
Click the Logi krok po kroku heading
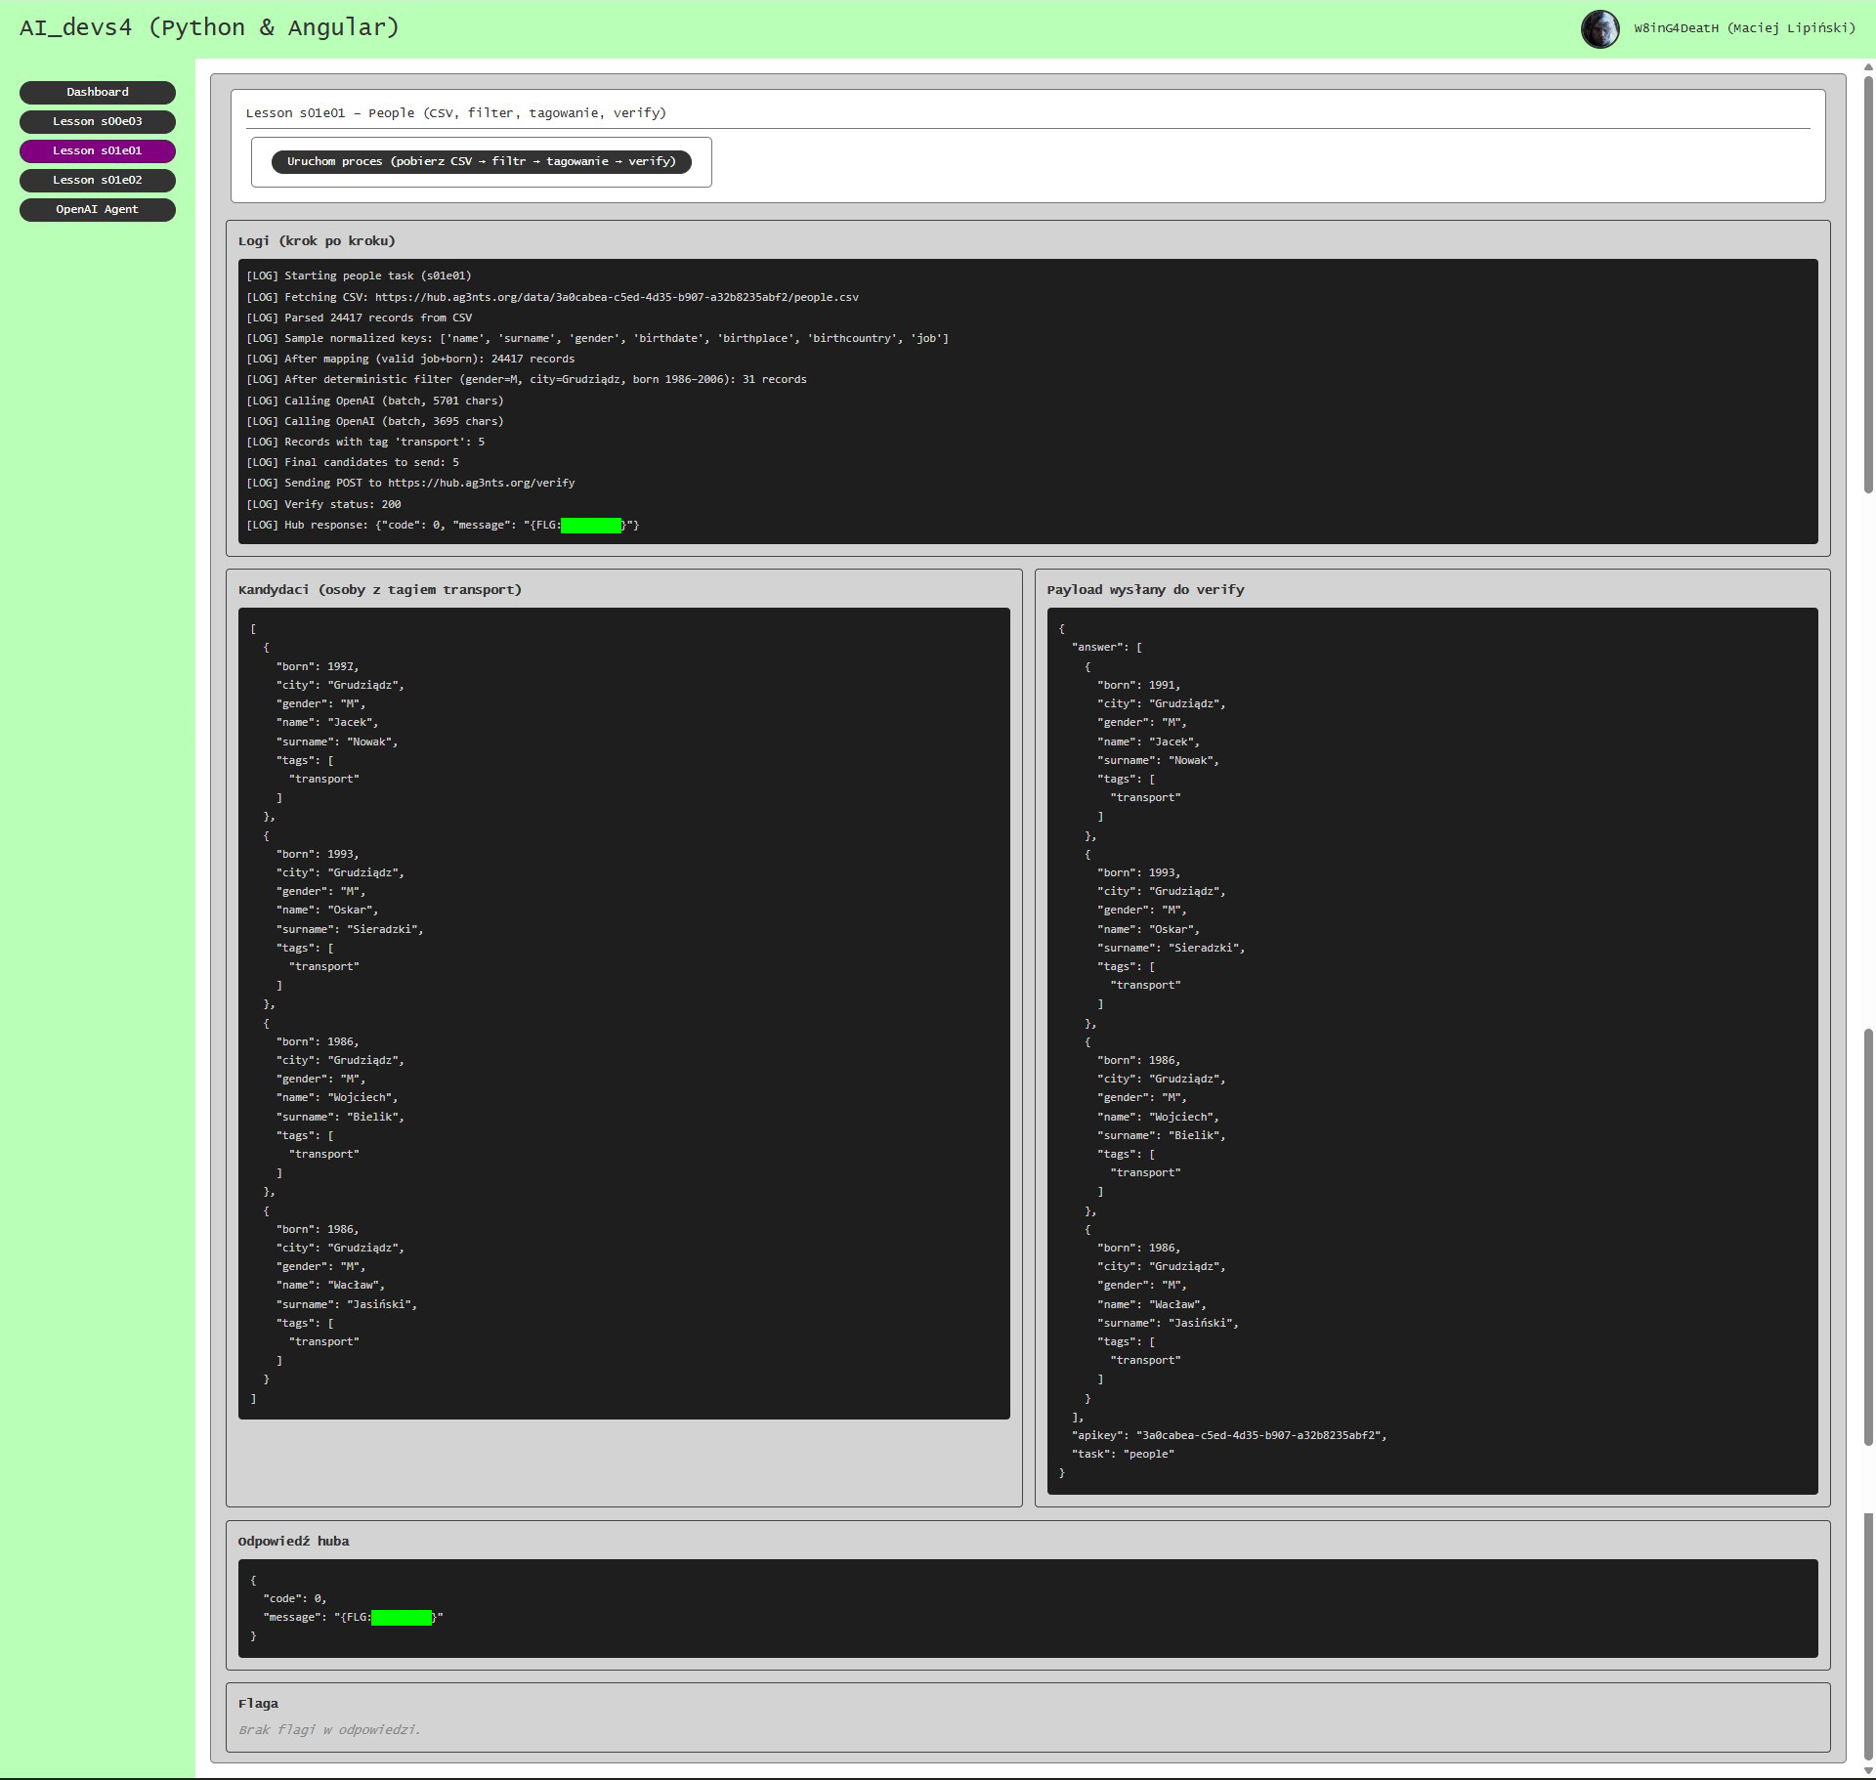click(317, 241)
